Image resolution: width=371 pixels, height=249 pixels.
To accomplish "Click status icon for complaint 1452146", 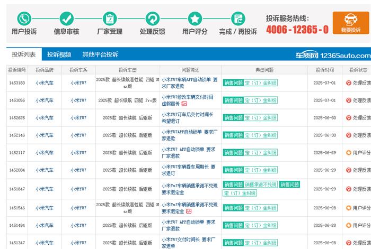I will tap(349, 135).
